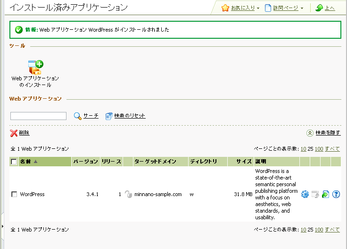Click the 検索のリセット link

tap(130, 116)
